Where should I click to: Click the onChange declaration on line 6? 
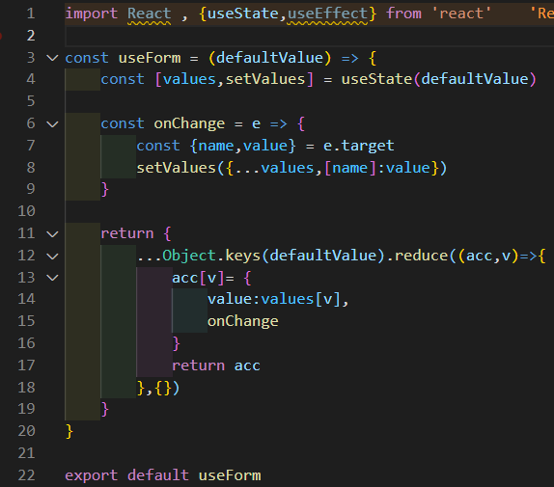pyautogui.click(x=189, y=123)
